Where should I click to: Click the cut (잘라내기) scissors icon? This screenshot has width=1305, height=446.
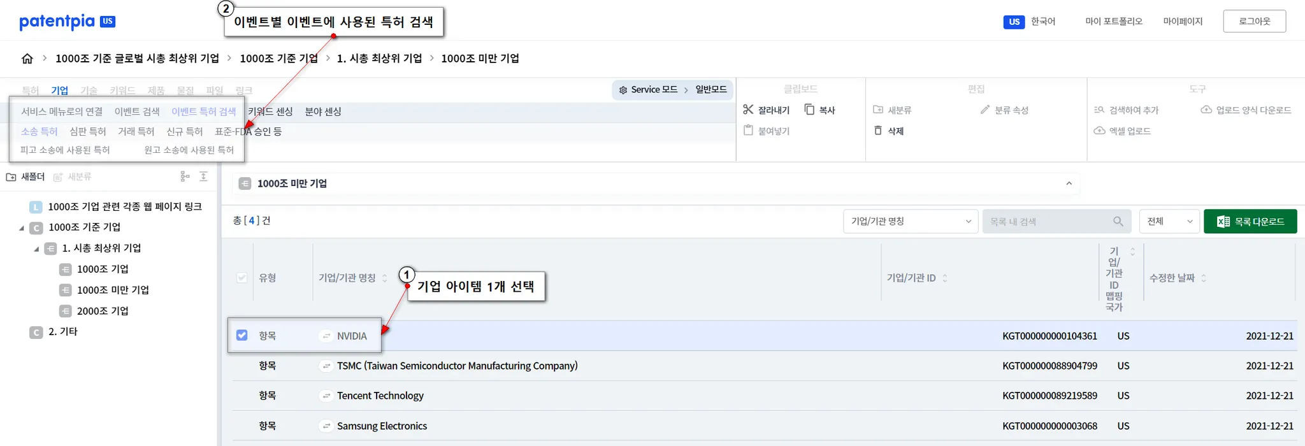pyautogui.click(x=748, y=110)
